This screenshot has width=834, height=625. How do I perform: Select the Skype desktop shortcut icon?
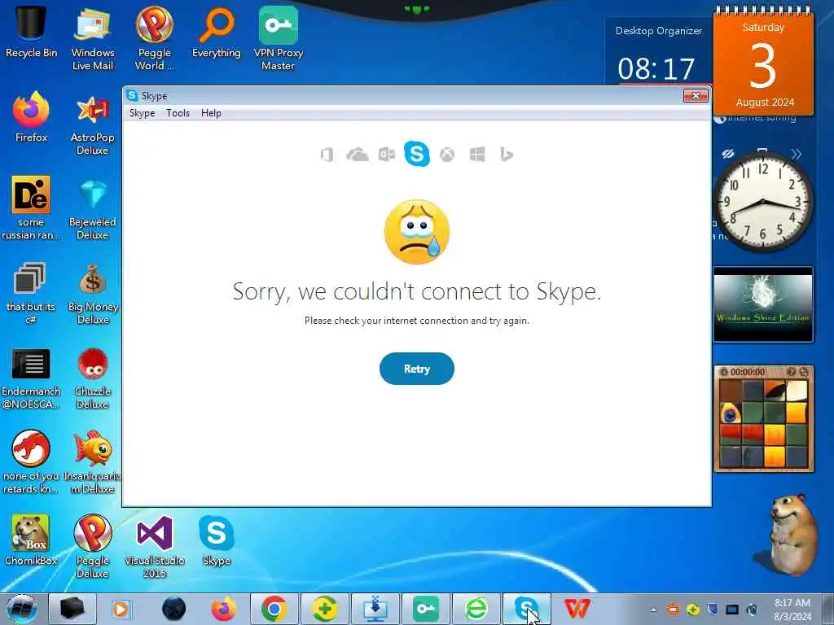[x=216, y=540]
